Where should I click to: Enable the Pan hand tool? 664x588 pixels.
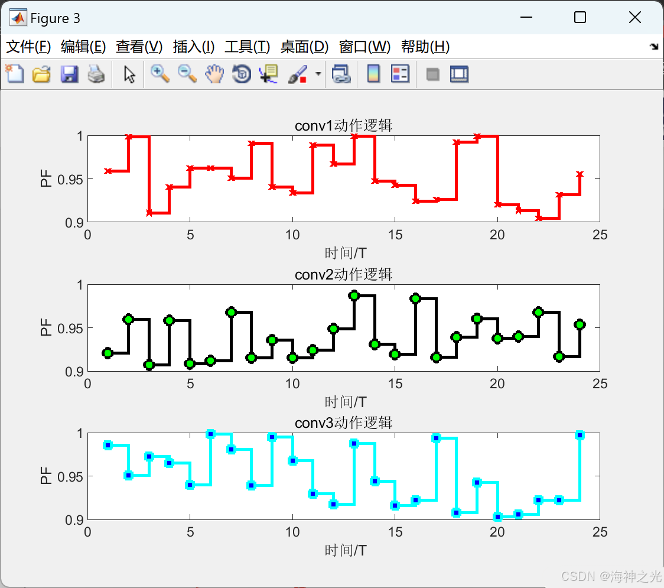214,74
